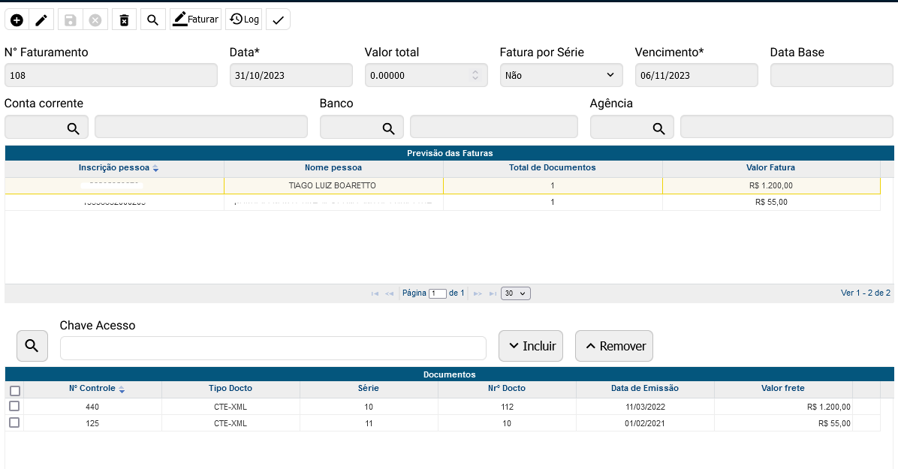898x469 pixels.
Task: Open the Fatura por Série dropdown
Action: [x=561, y=75]
